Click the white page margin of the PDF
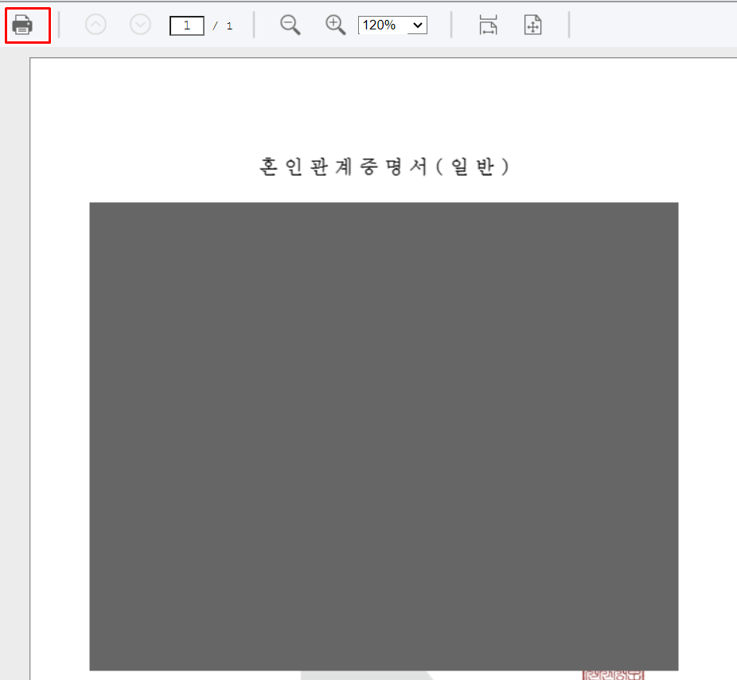The width and height of the screenshot is (737, 680). pos(384,103)
